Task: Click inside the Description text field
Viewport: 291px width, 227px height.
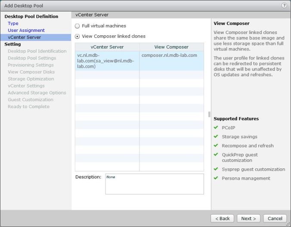Action: 154,184
